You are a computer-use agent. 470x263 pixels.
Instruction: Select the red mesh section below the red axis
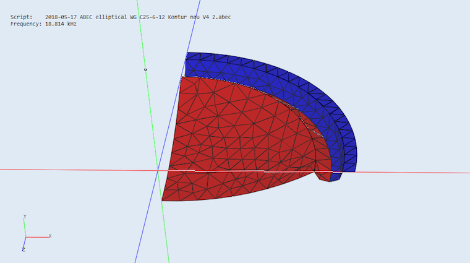click(x=235, y=184)
